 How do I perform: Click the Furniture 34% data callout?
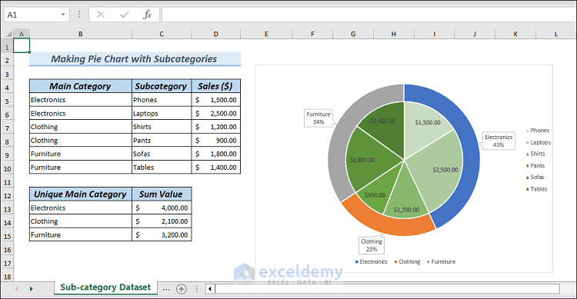319,118
